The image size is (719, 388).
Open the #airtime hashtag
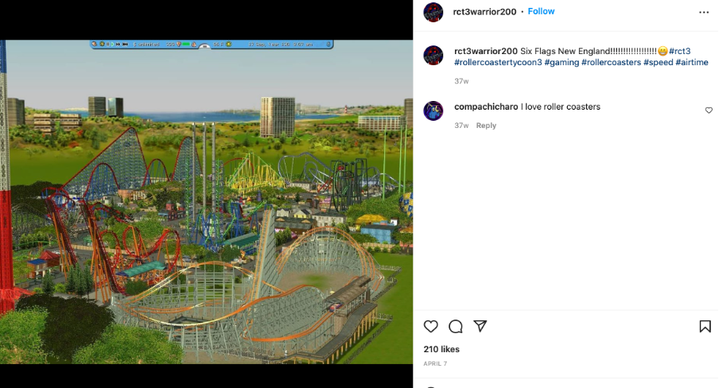coord(692,62)
